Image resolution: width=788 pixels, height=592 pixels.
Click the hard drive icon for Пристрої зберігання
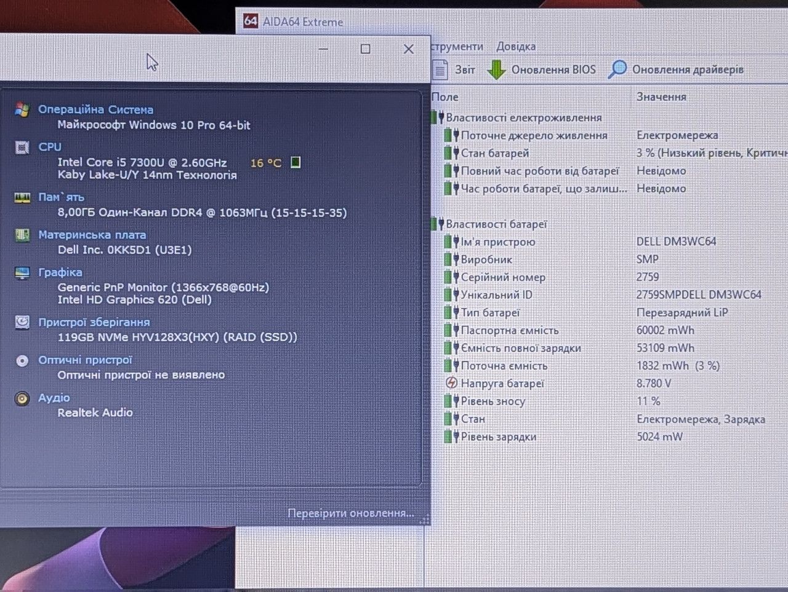(x=22, y=323)
